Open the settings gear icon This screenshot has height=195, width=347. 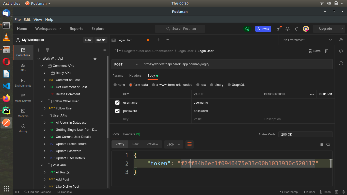coord(288,29)
